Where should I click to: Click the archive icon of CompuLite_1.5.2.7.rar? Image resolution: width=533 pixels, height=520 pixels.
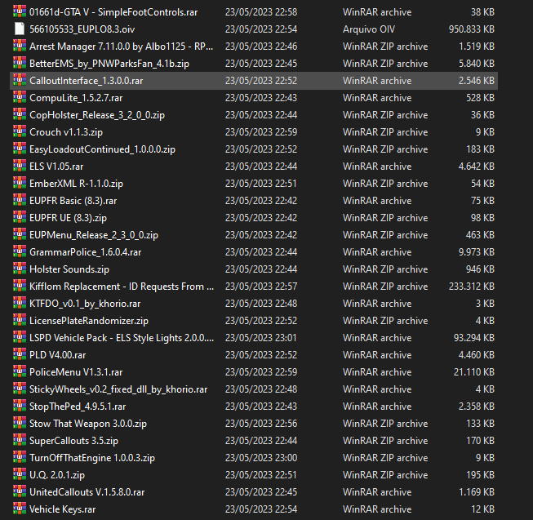tap(20, 97)
